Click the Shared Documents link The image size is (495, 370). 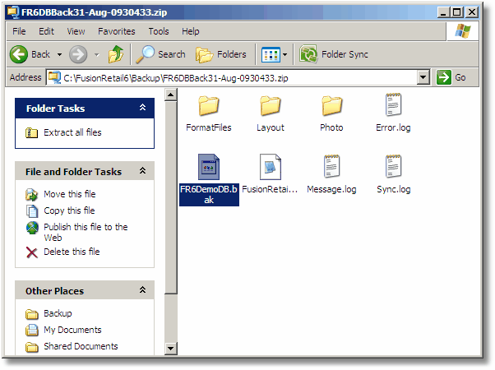(81, 346)
